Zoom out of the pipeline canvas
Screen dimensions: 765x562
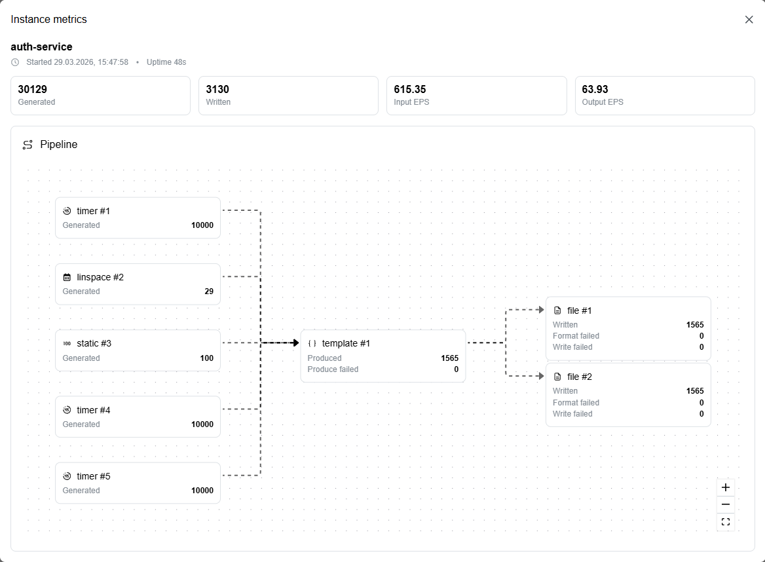click(726, 504)
